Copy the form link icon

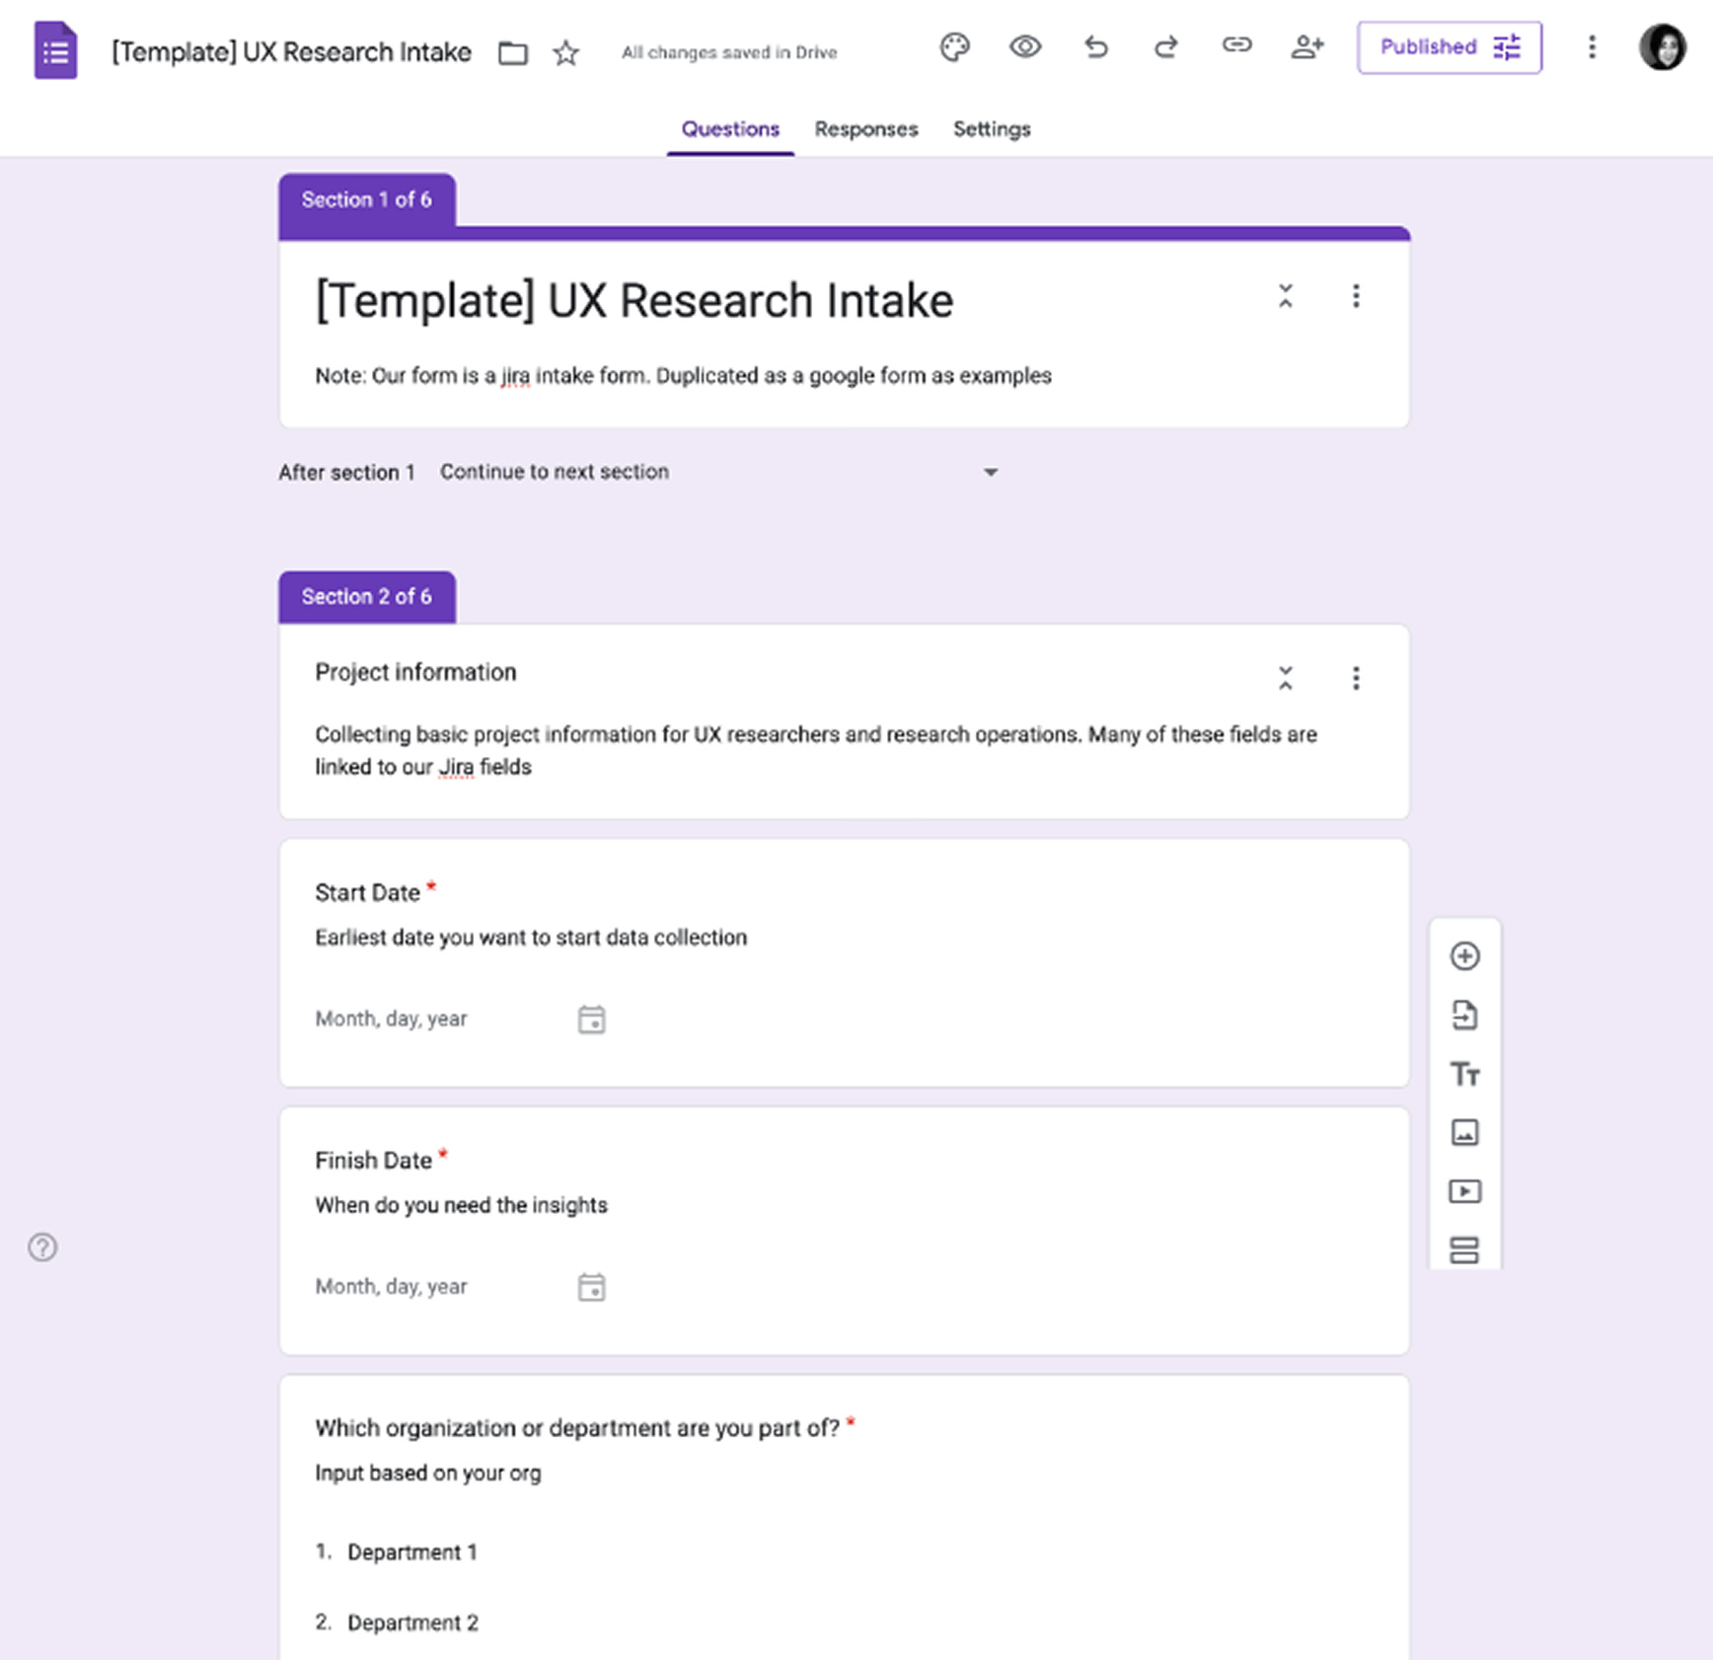coord(1236,46)
